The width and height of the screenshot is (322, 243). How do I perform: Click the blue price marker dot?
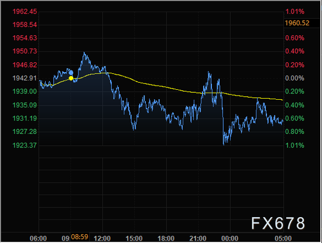(71, 72)
